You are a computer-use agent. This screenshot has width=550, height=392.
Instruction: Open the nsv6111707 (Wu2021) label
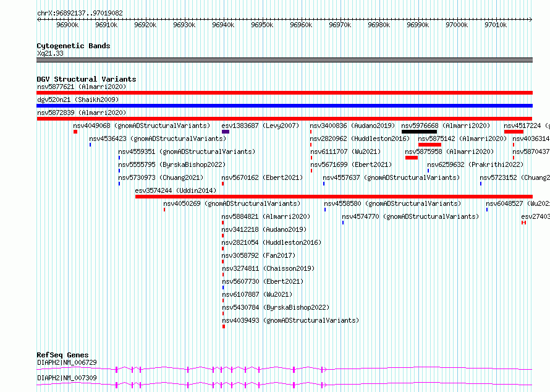coord(345,151)
